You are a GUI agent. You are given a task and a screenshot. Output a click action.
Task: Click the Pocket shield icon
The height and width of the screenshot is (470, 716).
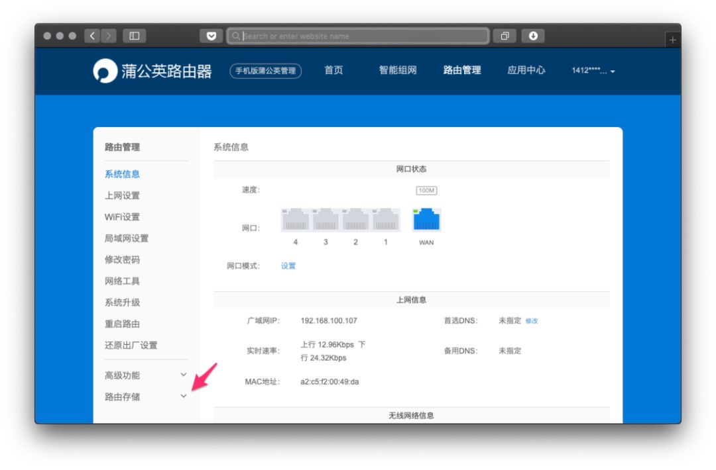(211, 36)
